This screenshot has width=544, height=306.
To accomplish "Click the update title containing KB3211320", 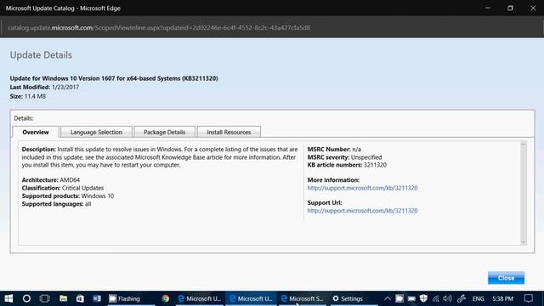I will tap(114, 78).
